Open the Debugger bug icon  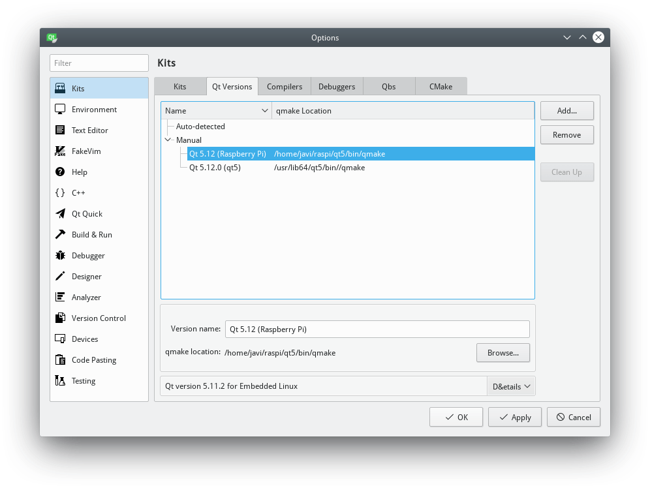click(60, 255)
